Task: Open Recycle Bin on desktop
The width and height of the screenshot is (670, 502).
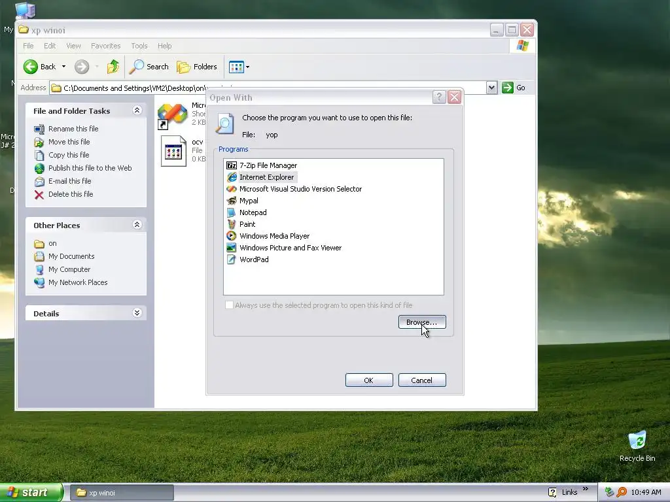Action: pyautogui.click(x=637, y=446)
